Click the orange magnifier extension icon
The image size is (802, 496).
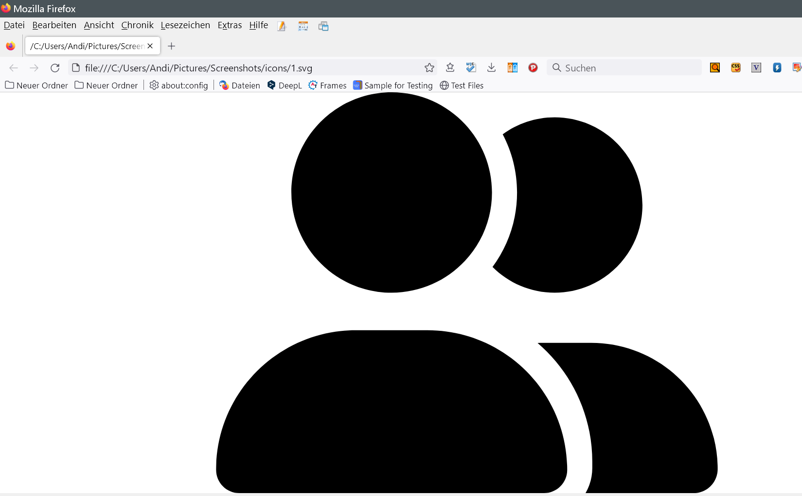click(x=714, y=68)
